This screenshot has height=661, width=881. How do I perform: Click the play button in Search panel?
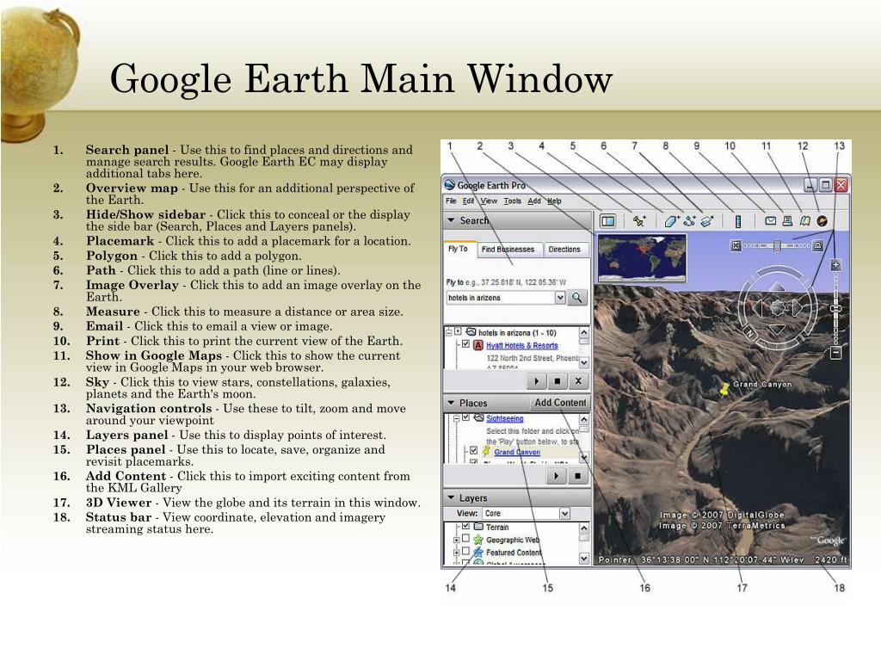pos(537,381)
